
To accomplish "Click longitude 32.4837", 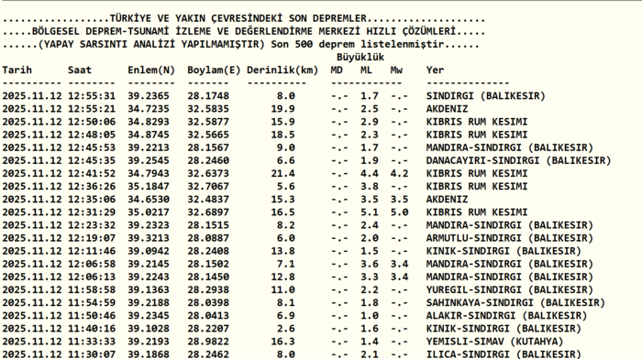I will coord(208,199).
